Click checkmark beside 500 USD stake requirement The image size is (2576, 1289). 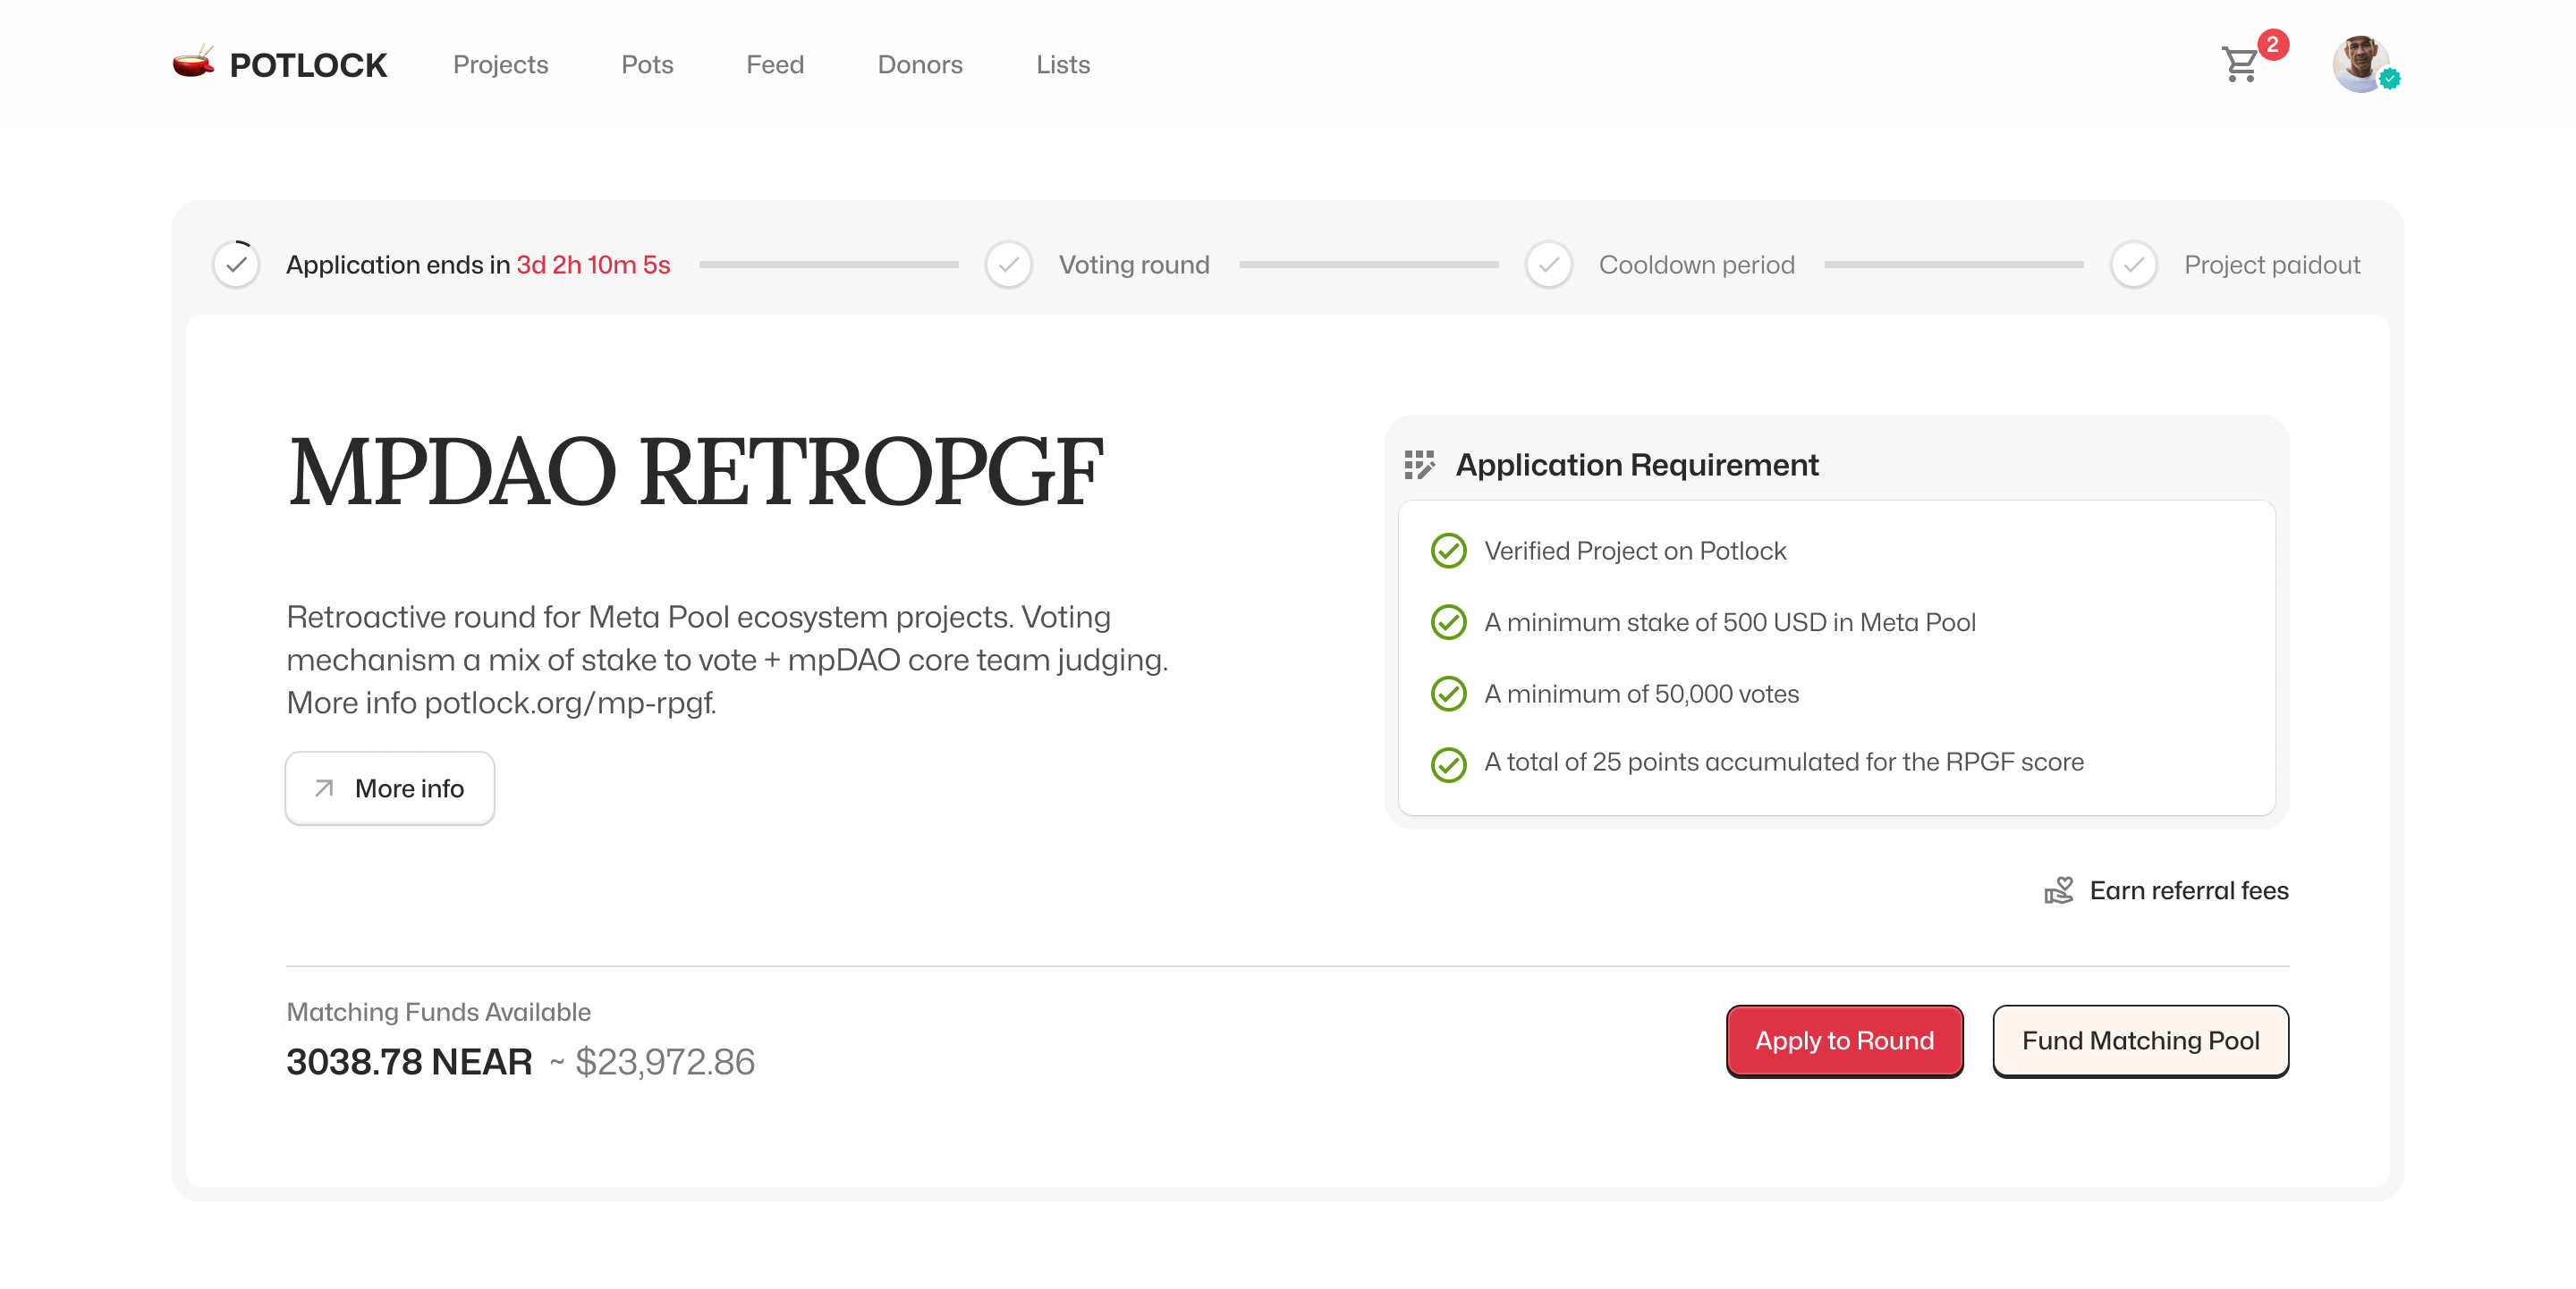(1448, 622)
